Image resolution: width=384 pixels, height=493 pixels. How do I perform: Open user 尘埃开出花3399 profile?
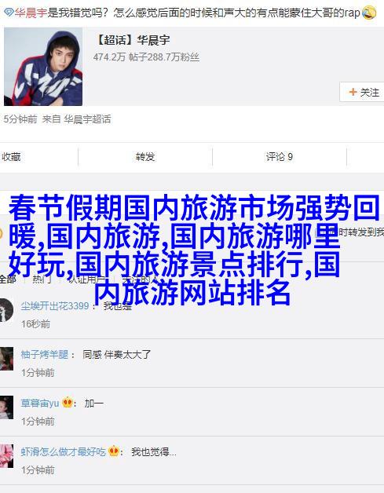[x=55, y=305]
